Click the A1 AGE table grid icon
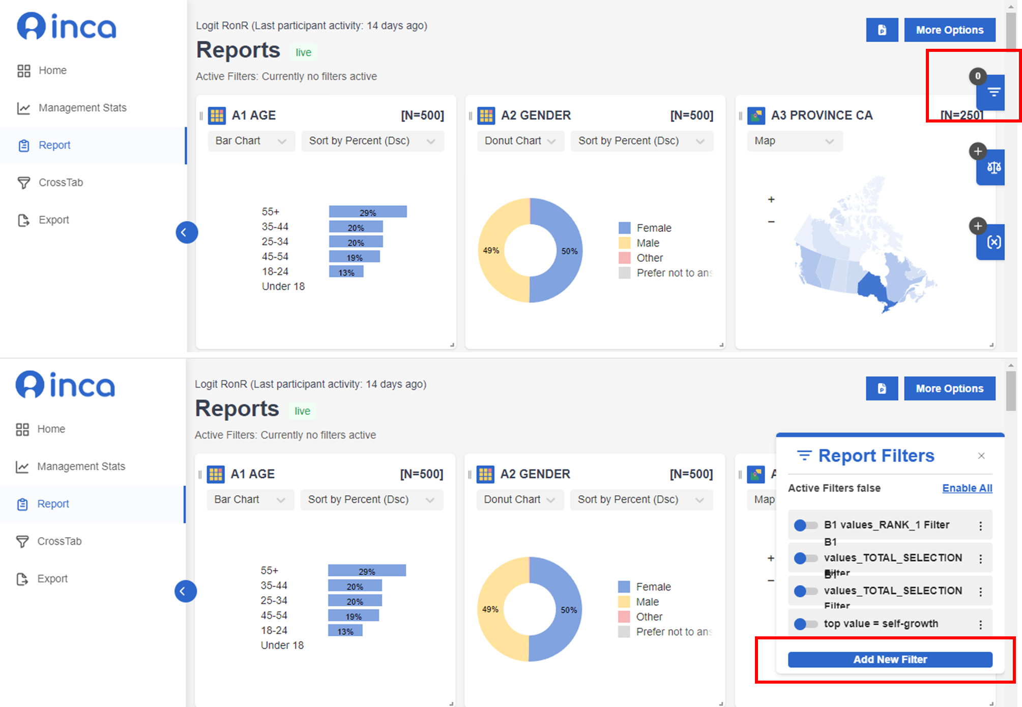The width and height of the screenshot is (1022, 707). click(x=217, y=116)
